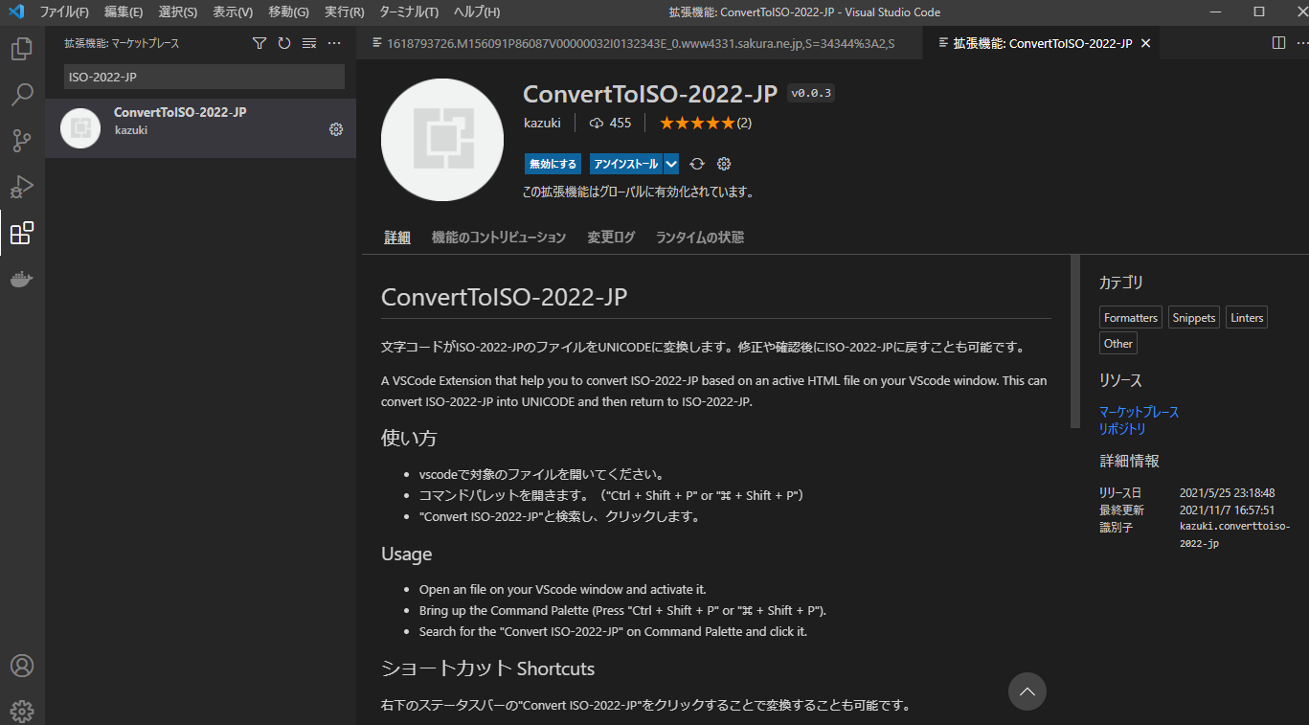Click the Linters category tag

click(x=1247, y=318)
